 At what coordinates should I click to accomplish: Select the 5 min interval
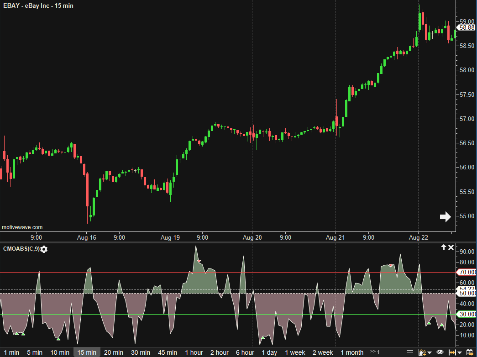click(x=34, y=352)
